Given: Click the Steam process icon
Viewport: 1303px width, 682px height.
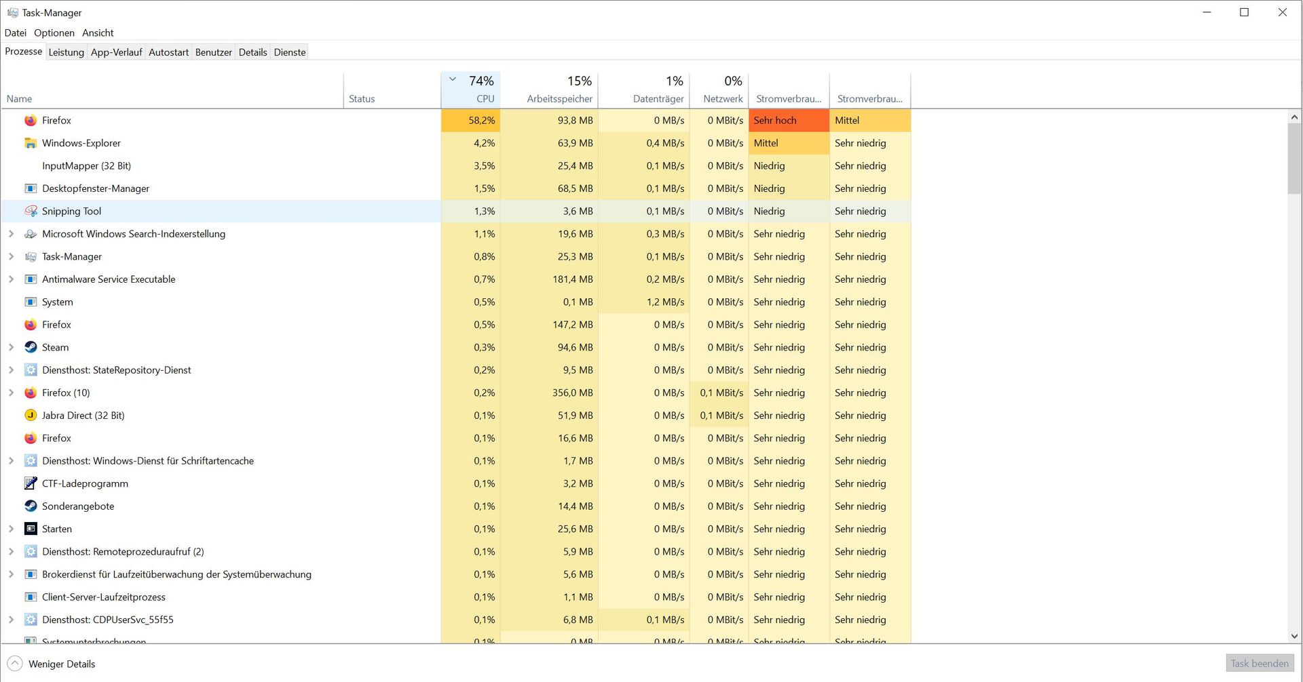Looking at the screenshot, I should pos(31,347).
